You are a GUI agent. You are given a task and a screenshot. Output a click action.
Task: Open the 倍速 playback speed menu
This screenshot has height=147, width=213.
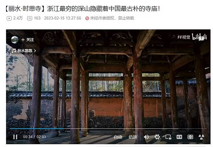[133, 137]
